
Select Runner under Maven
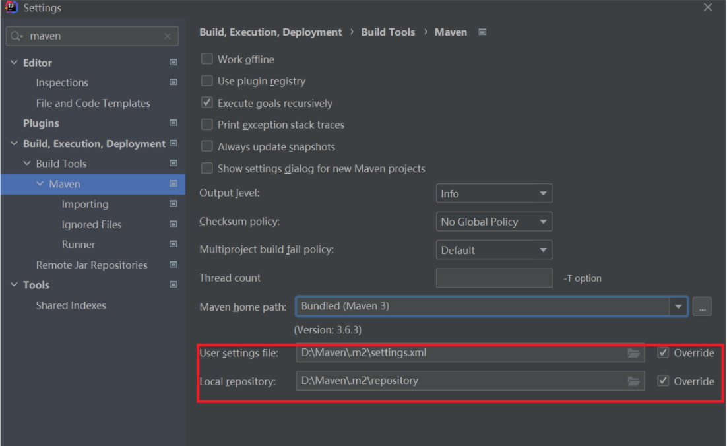(x=79, y=244)
